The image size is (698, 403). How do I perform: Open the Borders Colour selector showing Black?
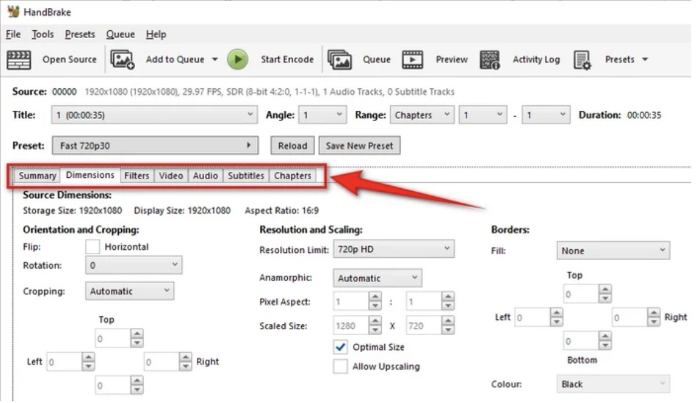[x=613, y=384]
